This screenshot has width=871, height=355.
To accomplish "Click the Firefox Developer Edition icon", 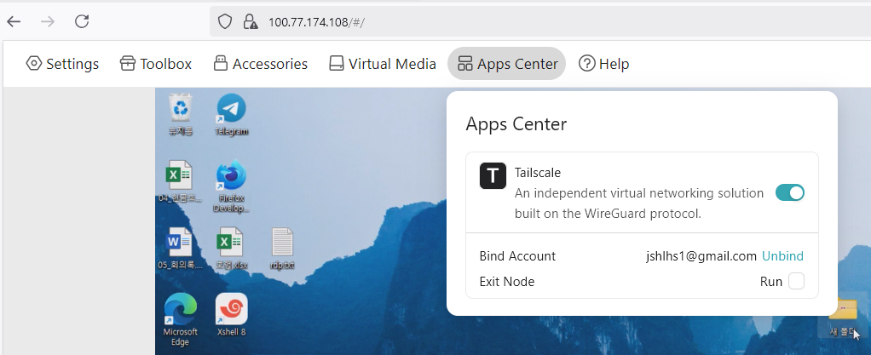I will click(231, 178).
